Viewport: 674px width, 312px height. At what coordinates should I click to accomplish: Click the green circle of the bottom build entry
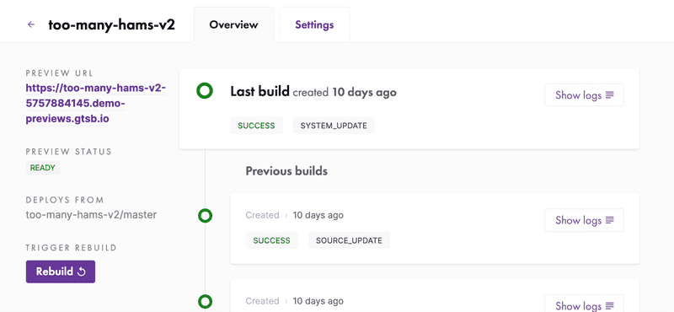click(x=205, y=301)
